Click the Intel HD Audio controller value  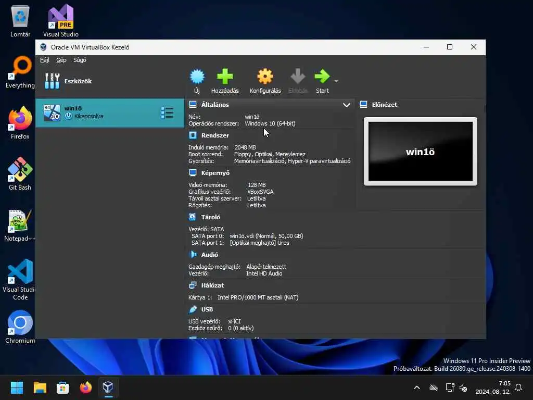264,273
